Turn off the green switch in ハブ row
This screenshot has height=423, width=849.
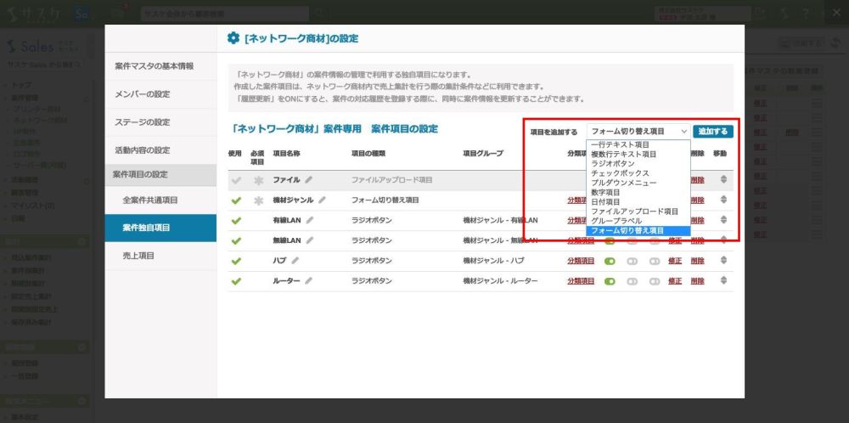coord(610,261)
